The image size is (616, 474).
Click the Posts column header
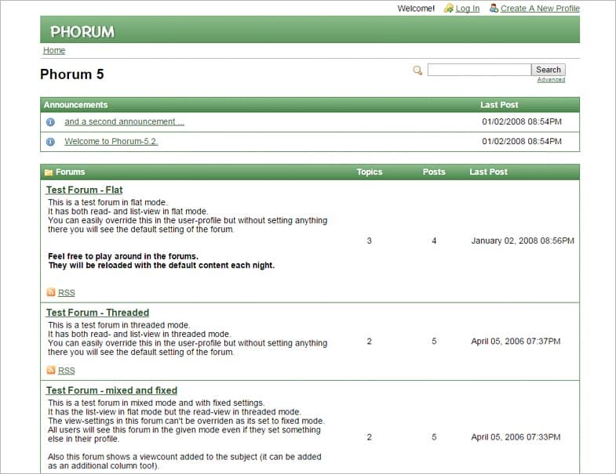[x=434, y=172]
